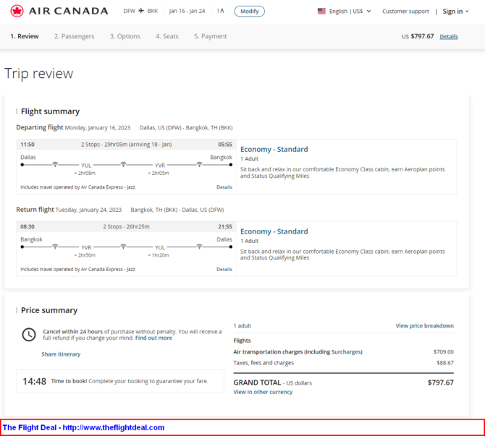Click the 2 Stops - 29hr05m duration text
The image size is (485, 436).
[x=126, y=145]
